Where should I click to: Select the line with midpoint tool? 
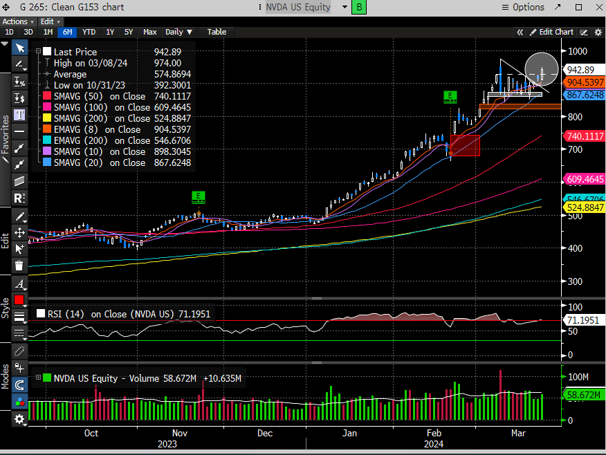pos(19,165)
